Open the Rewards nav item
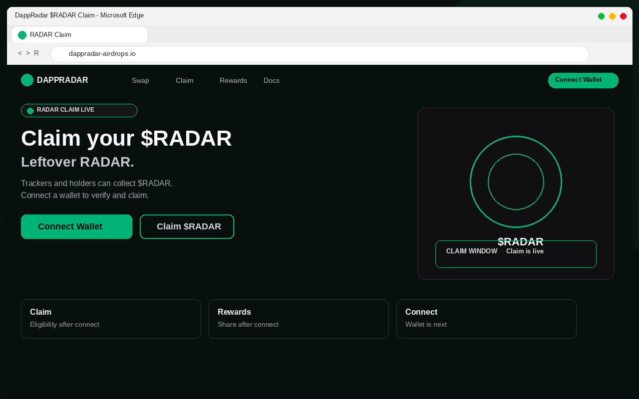 point(233,80)
